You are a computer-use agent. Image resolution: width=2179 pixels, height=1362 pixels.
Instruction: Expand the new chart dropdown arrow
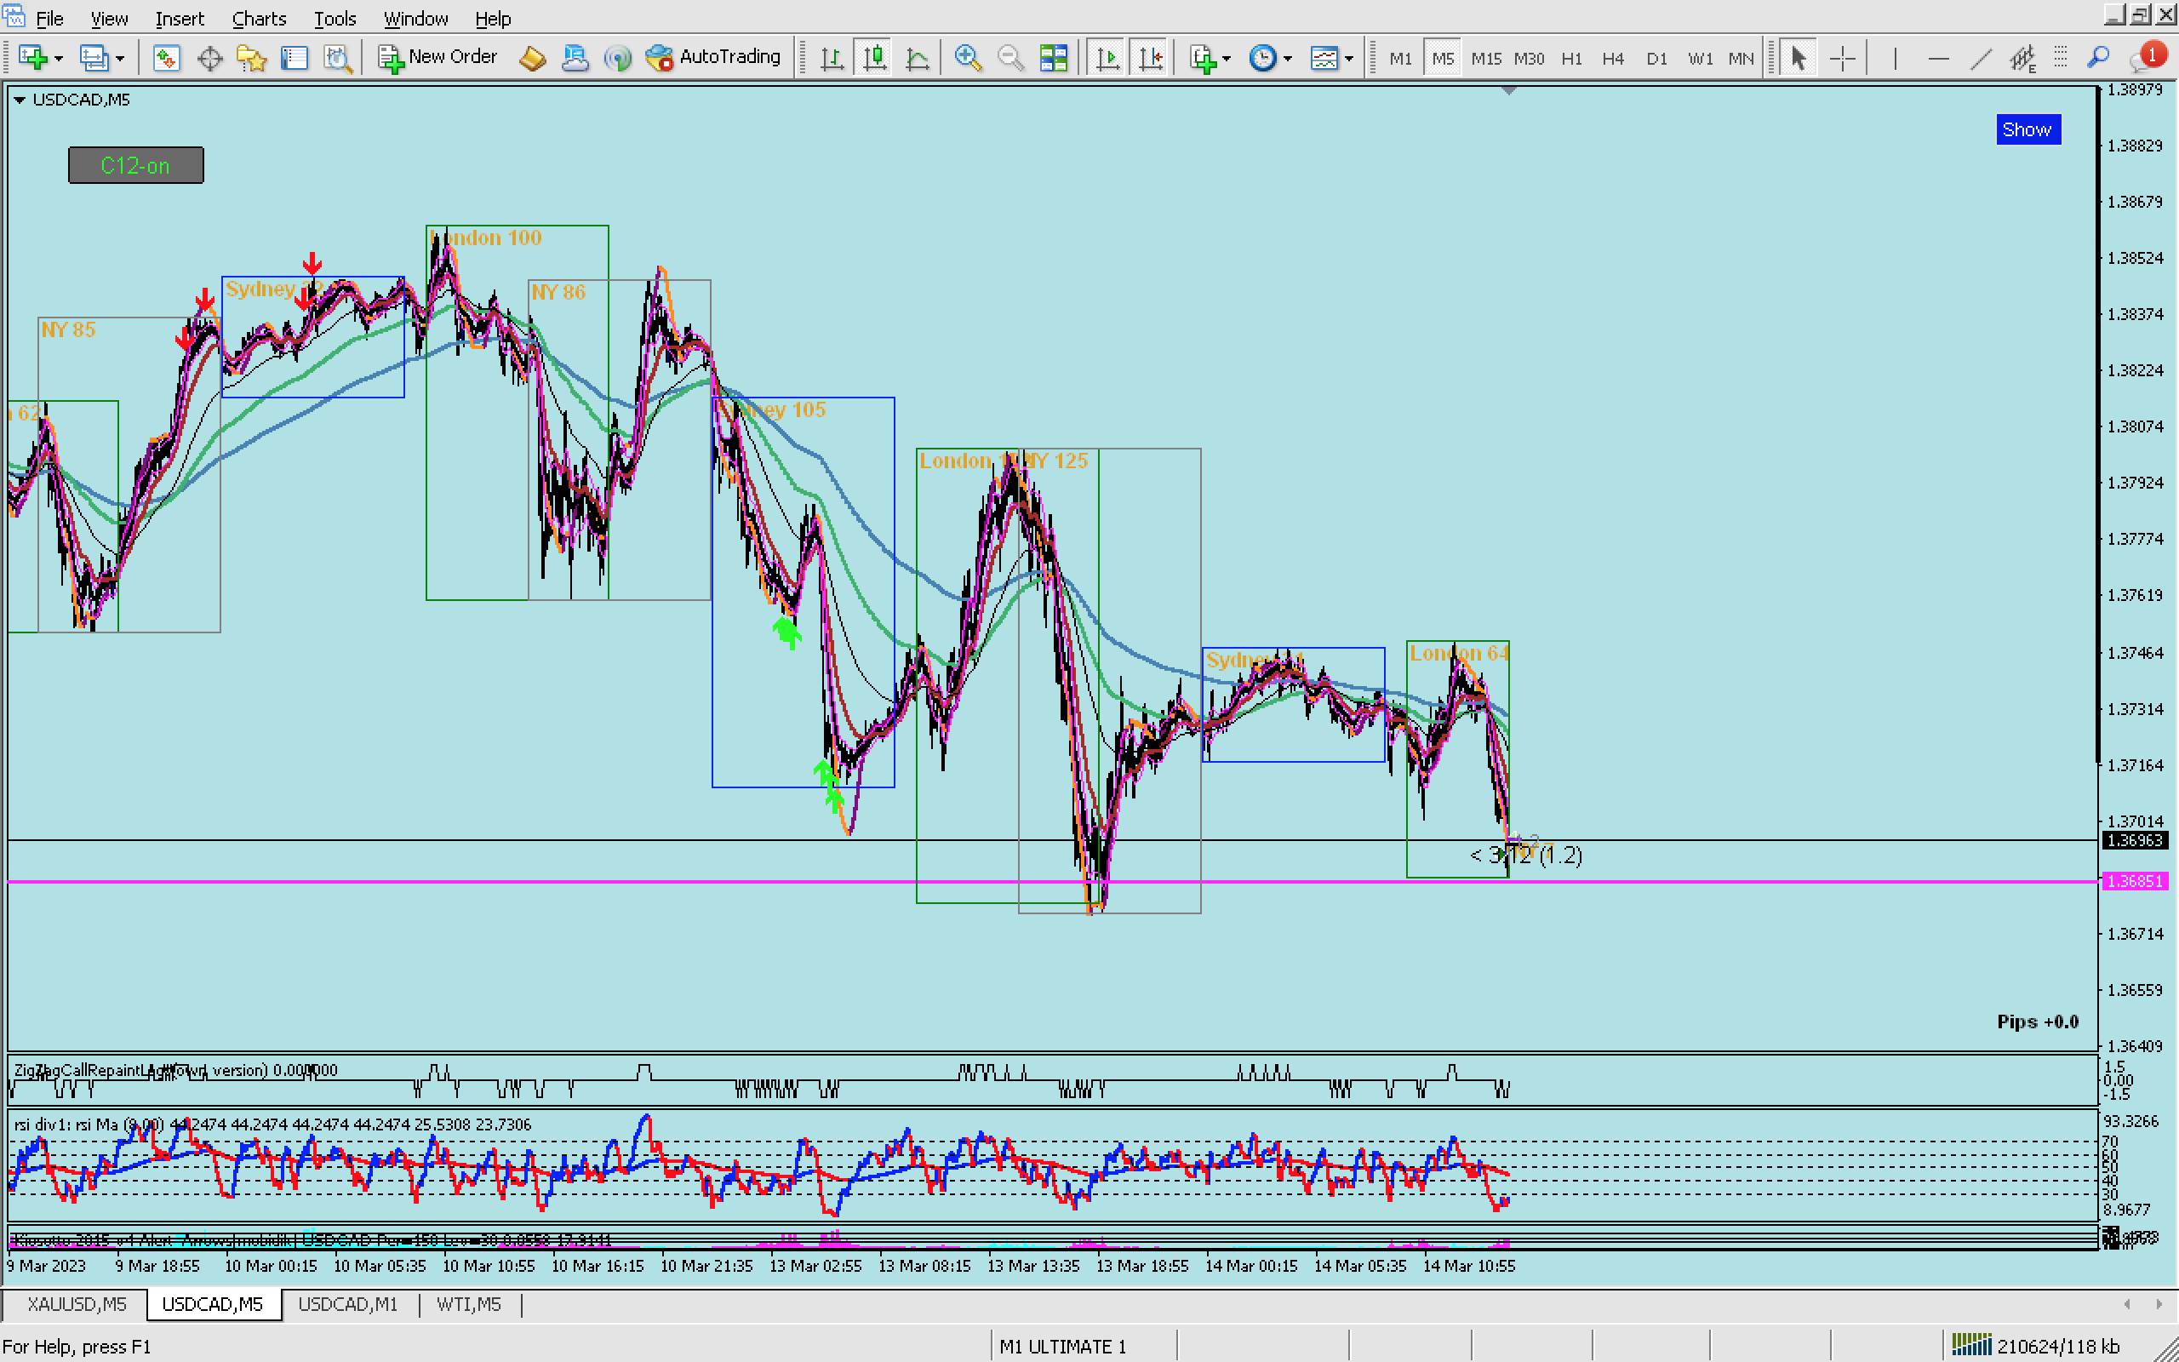pyautogui.click(x=59, y=59)
